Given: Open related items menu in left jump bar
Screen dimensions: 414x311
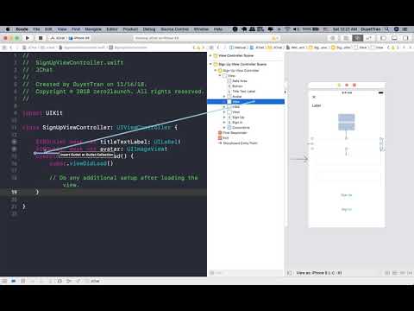Looking at the screenshot, I should coord(4,48).
